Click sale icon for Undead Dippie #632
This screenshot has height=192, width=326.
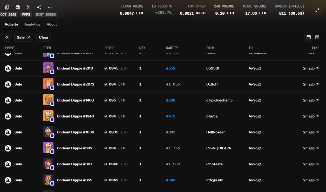[x=8, y=148]
